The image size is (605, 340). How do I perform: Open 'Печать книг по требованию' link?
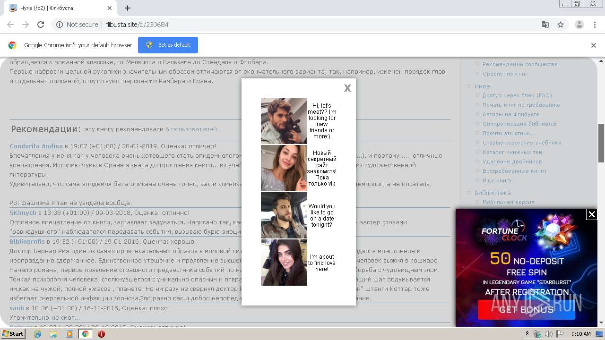[521, 105]
